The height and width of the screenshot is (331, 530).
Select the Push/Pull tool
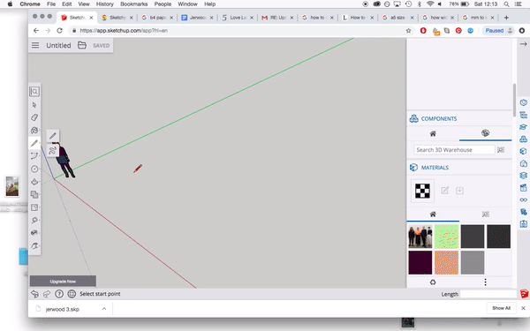[34, 182]
